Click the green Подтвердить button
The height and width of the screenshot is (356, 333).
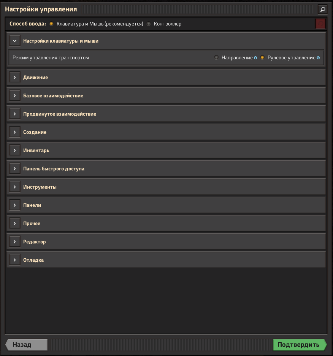(x=300, y=345)
